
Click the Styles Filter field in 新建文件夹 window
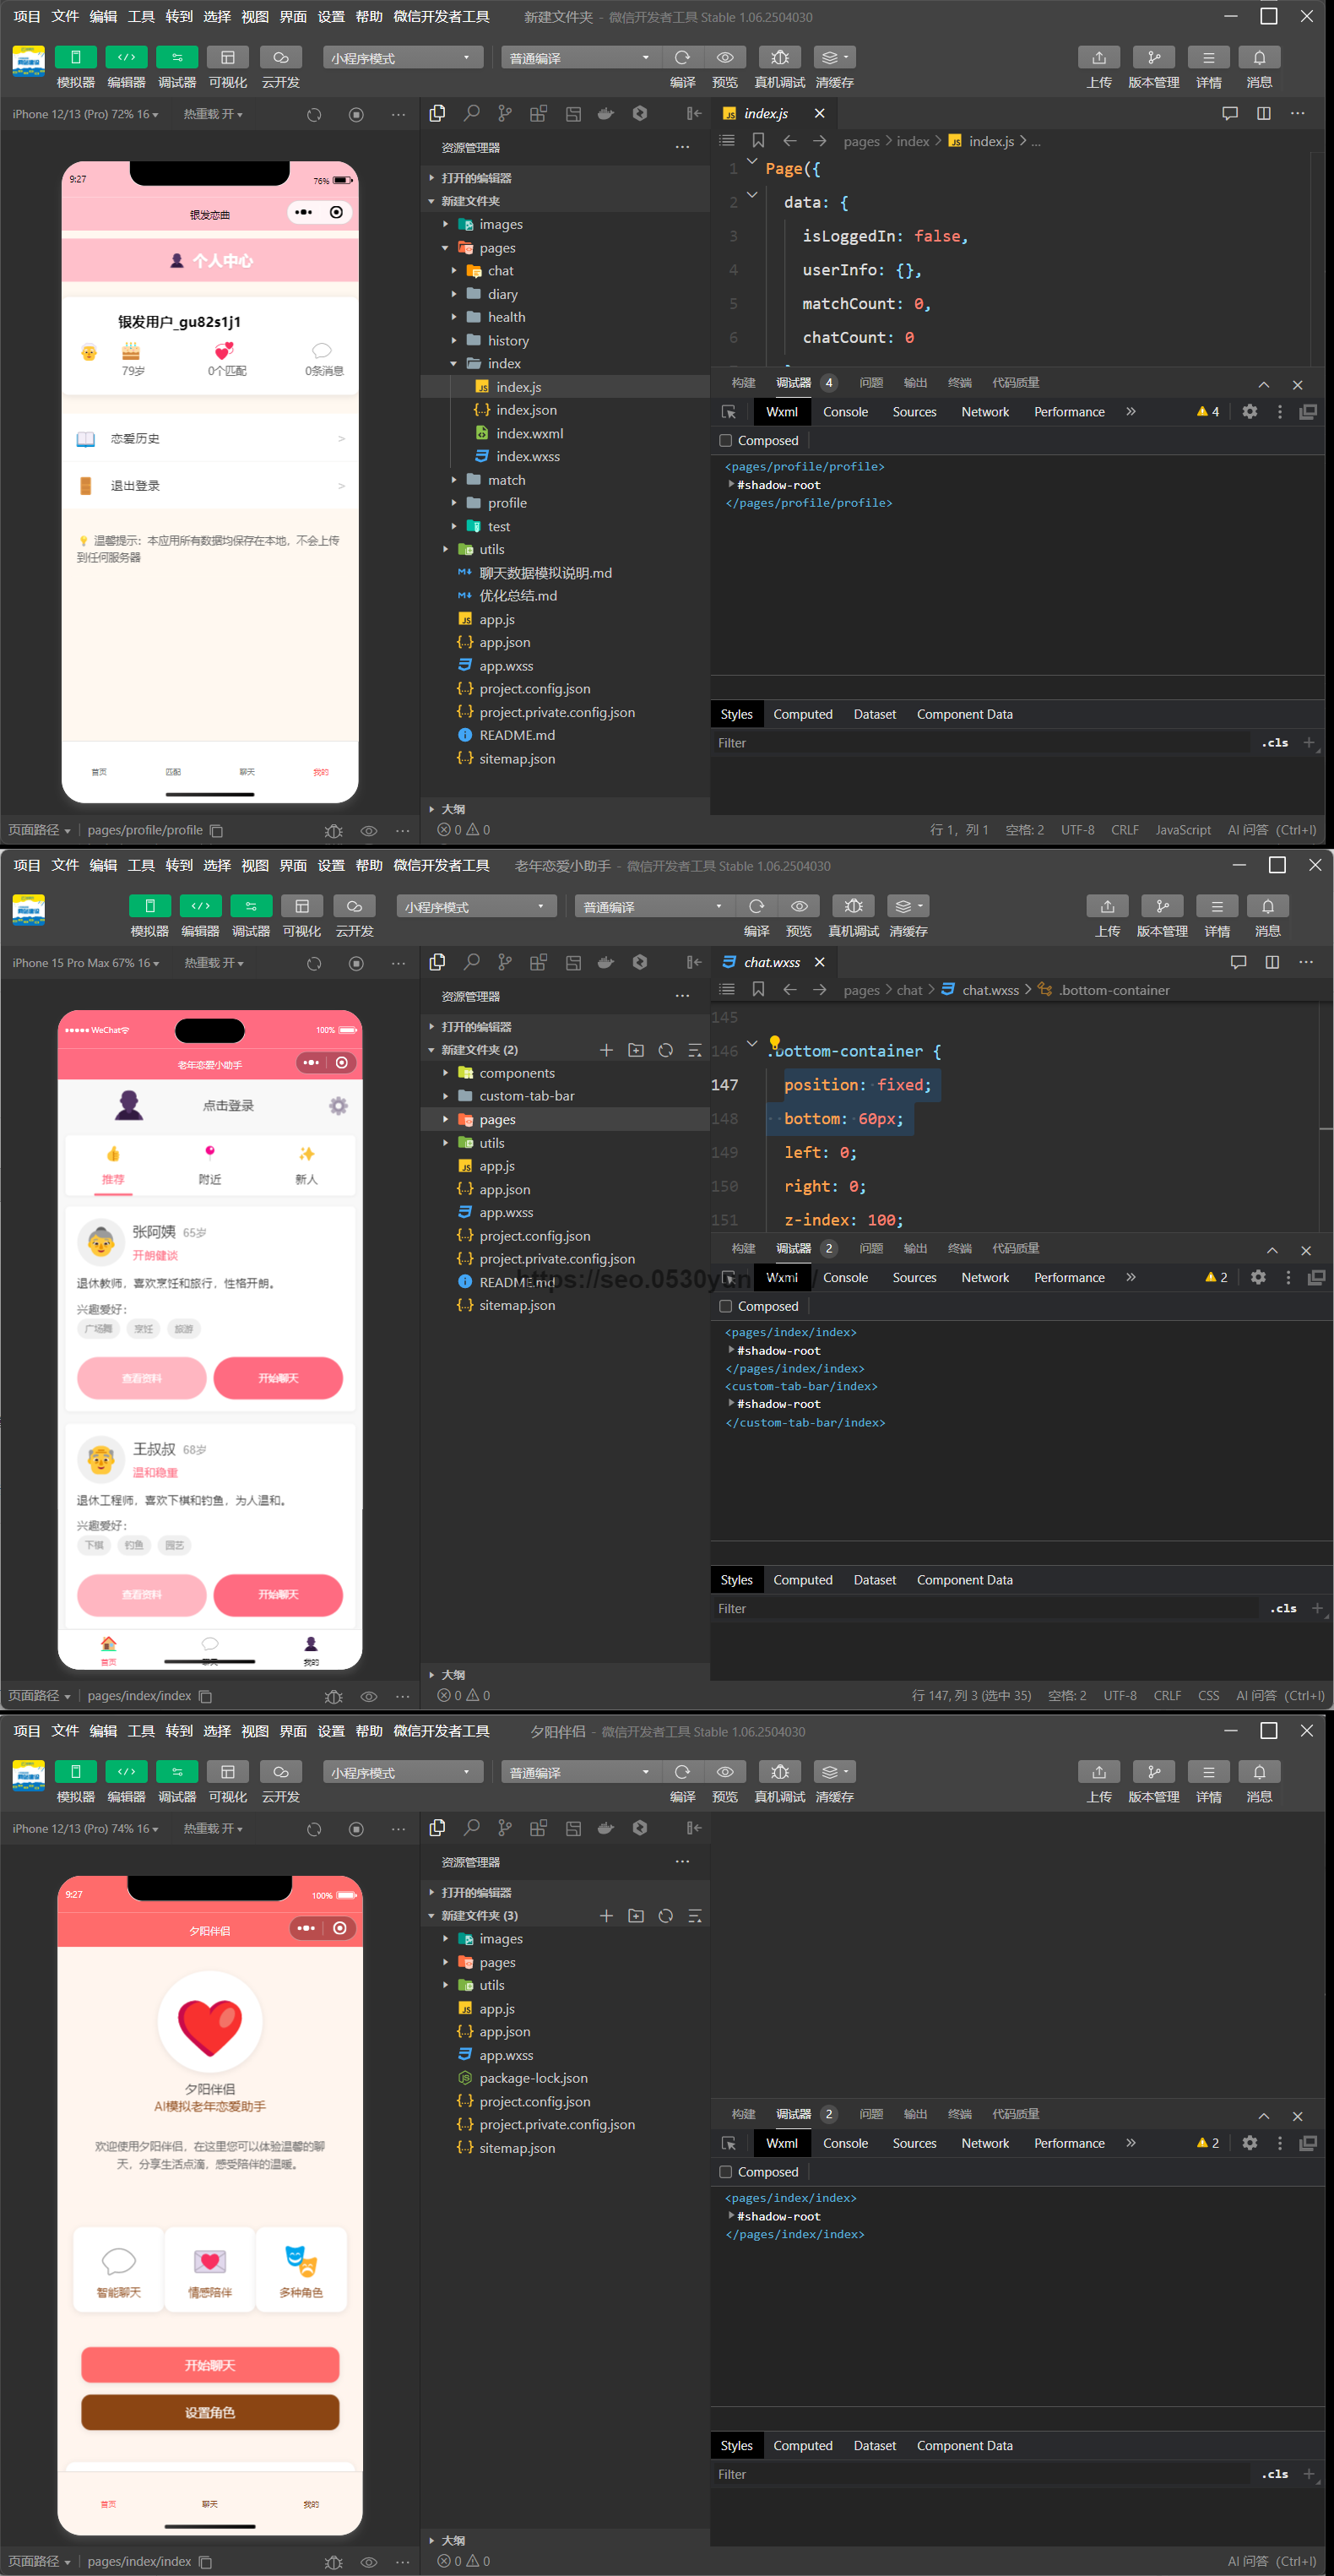pyautogui.click(x=980, y=743)
